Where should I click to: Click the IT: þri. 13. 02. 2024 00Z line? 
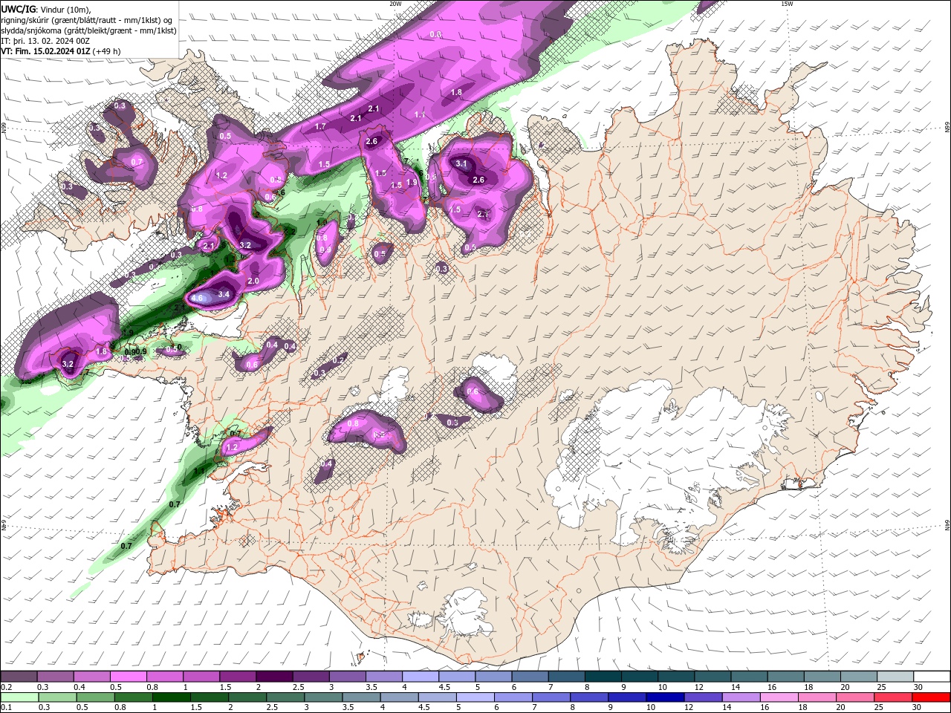(x=44, y=41)
